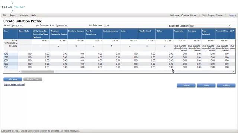Click the Australia column header

coord(180,34)
